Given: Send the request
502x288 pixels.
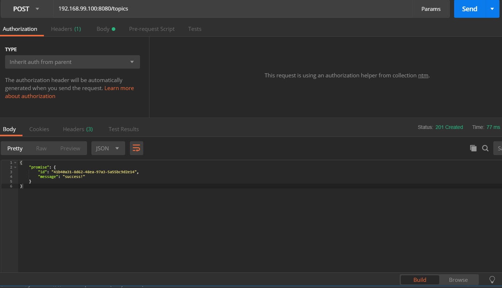Looking at the screenshot, I should tap(470, 9).
